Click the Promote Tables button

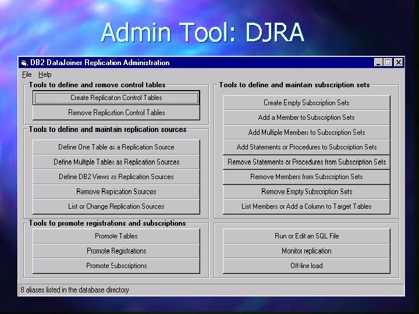(116, 236)
